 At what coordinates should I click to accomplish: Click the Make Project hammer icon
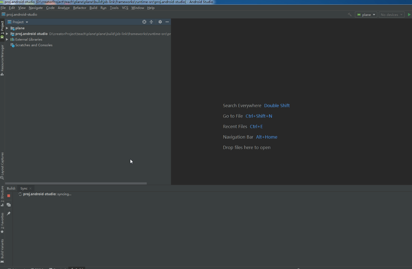pos(350,14)
